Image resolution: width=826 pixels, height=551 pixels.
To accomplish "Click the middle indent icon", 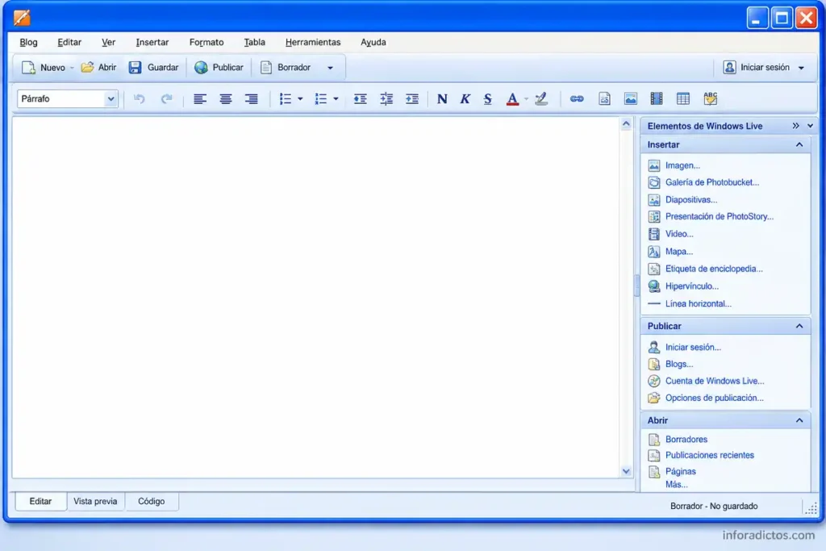I will click(386, 98).
